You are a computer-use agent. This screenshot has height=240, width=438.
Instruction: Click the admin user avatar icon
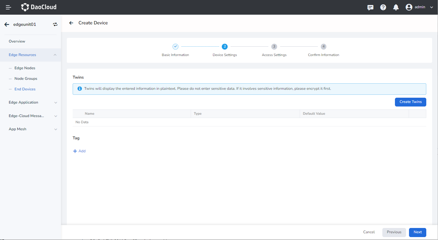(409, 7)
